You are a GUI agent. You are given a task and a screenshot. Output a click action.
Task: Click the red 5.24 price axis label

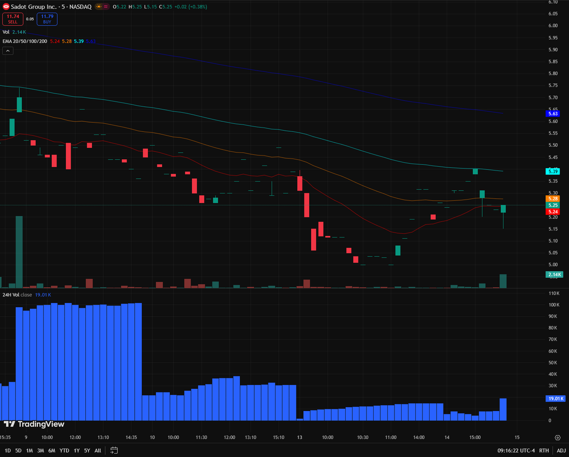coord(553,212)
